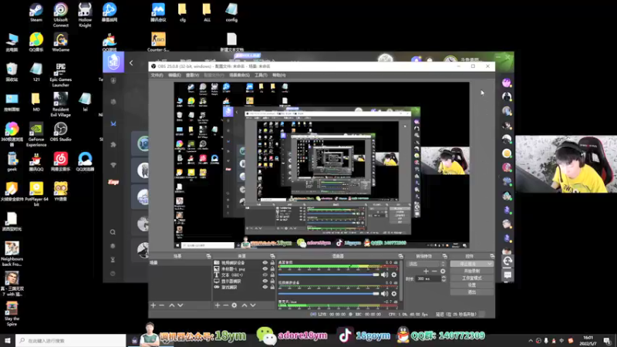This screenshot has height=347, width=617.
Task: Click 开始录制 button in controls
Action: 472,271
